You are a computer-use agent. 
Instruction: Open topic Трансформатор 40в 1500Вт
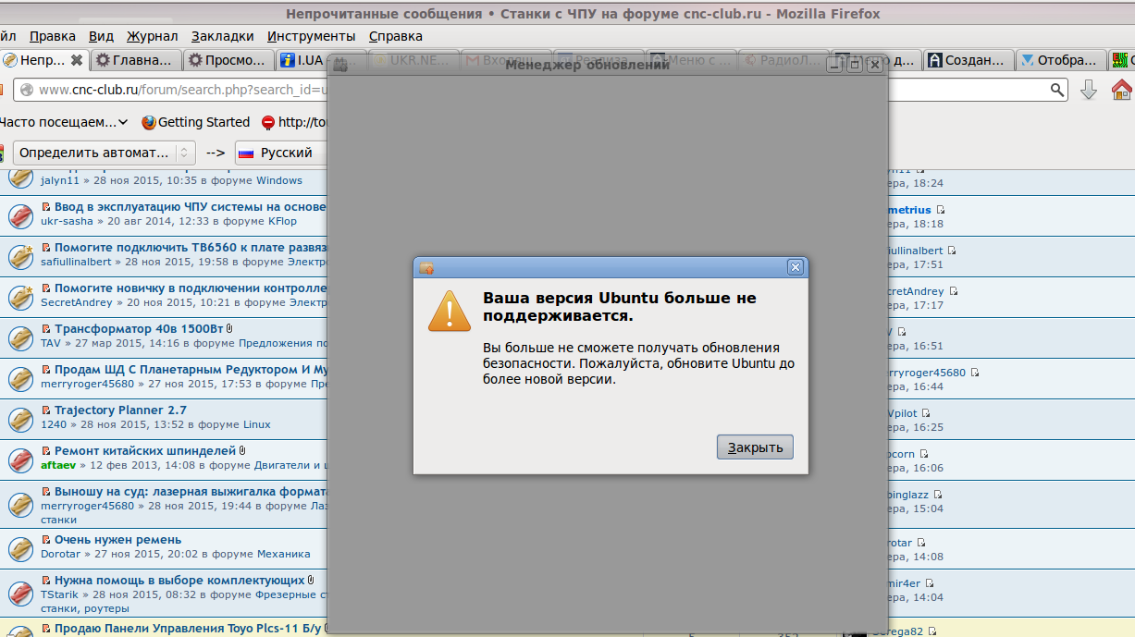coord(139,329)
